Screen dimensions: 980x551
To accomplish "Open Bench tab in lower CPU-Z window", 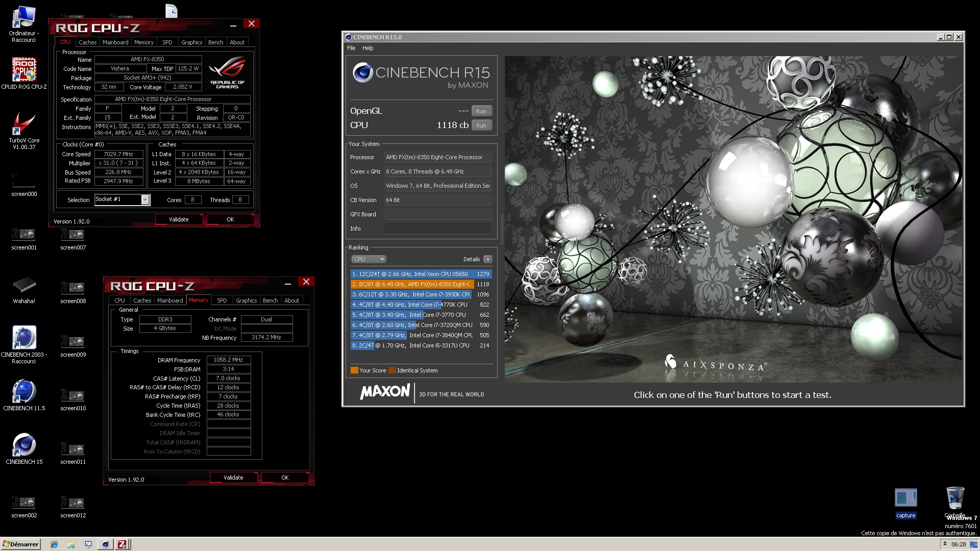I will pyautogui.click(x=270, y=300).
